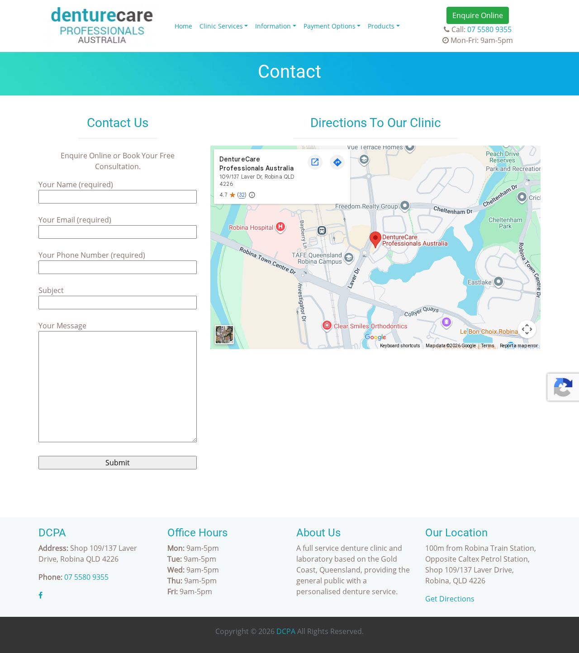Viewport: 579px width, 653px height.
Task: Open larger map view icon
Action: pyautogui.click(x=315, y=162)
